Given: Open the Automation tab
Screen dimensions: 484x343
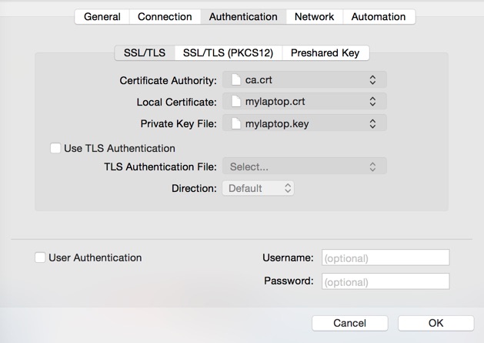Looking at the screenshot, I should click(x=379, y=17).
